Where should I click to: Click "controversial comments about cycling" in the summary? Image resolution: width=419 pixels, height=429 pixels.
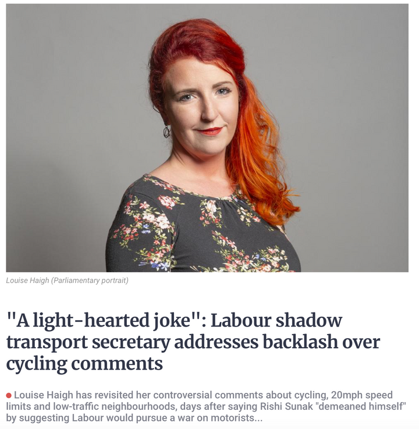237,395
